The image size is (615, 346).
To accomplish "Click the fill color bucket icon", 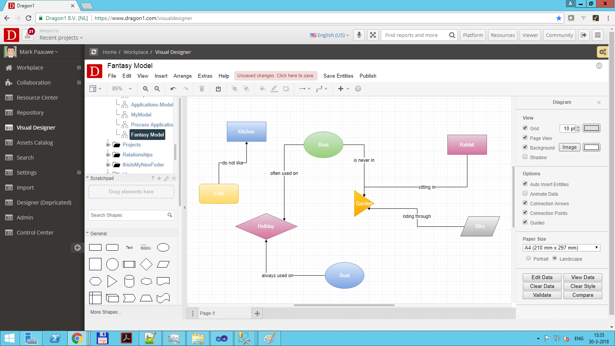I will pyautogui.click(x=263, y=89).
